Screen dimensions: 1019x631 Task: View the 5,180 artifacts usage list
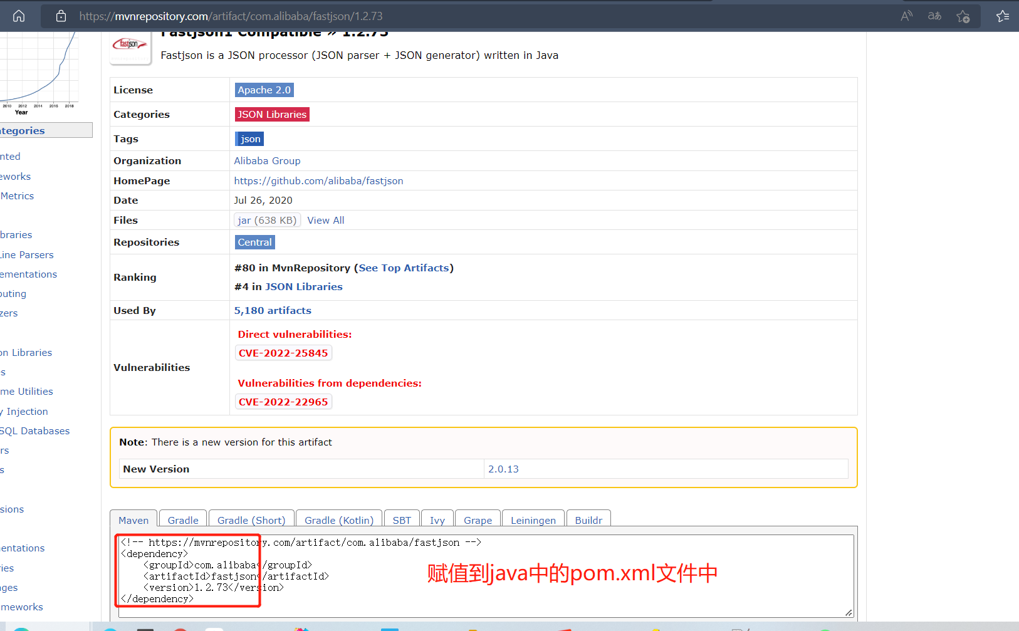click(273, 311)
